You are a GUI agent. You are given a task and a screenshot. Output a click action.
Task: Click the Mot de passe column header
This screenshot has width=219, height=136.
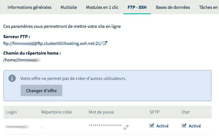101,112
